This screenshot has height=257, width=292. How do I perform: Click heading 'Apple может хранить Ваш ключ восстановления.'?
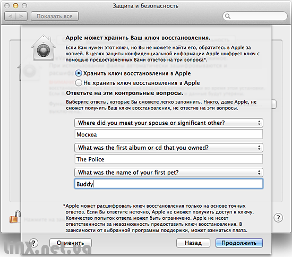[138, 38]
